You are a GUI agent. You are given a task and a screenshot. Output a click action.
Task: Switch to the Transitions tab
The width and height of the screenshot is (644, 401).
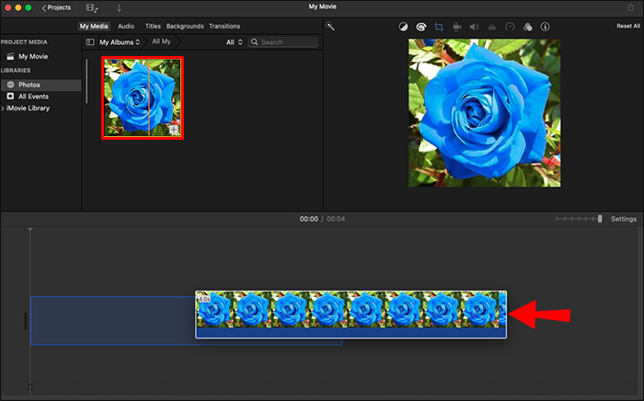pos(224,26)
